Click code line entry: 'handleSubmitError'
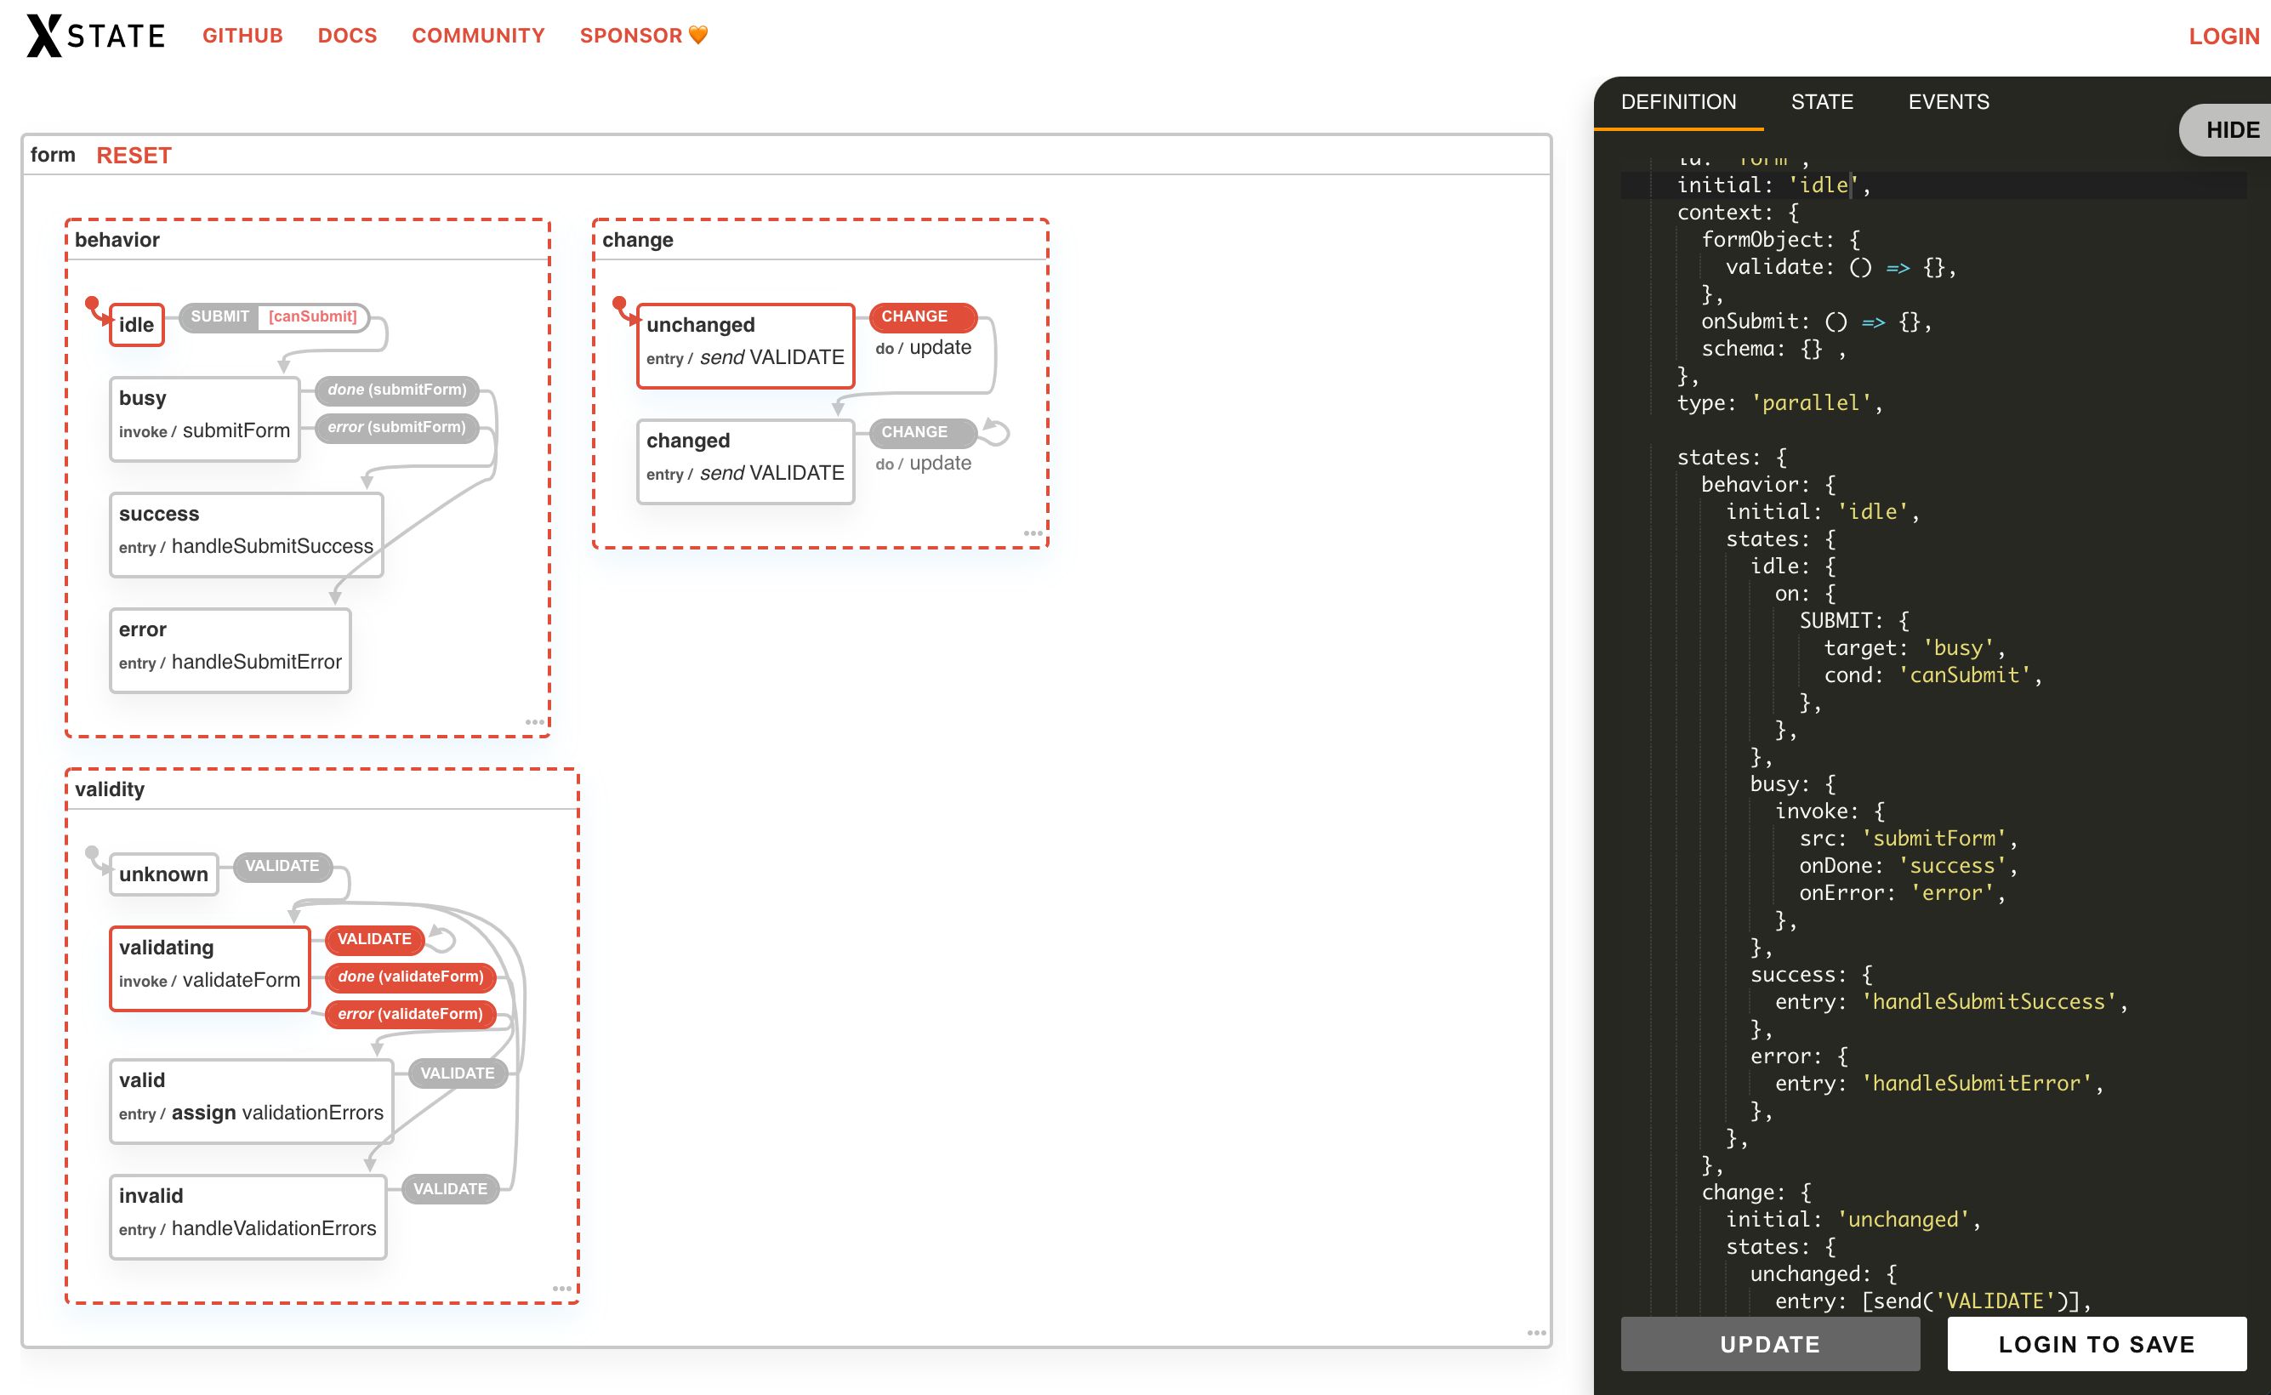The width and height of the screenshot is (2271, 1395). pos(1939,1083)
